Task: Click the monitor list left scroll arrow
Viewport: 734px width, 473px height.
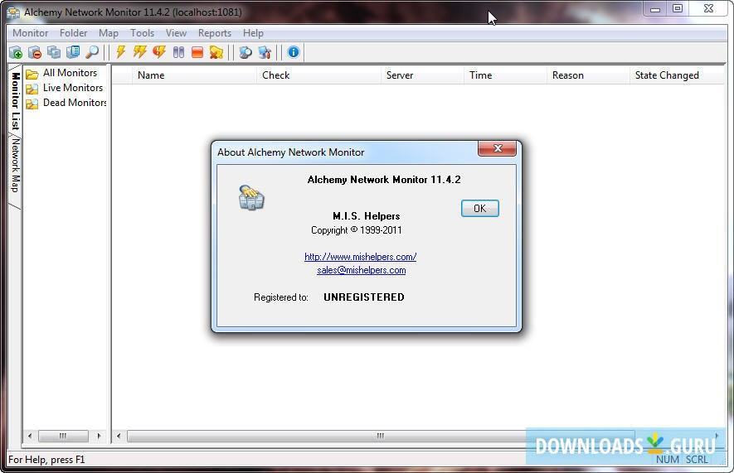Action: coord(119,436)
